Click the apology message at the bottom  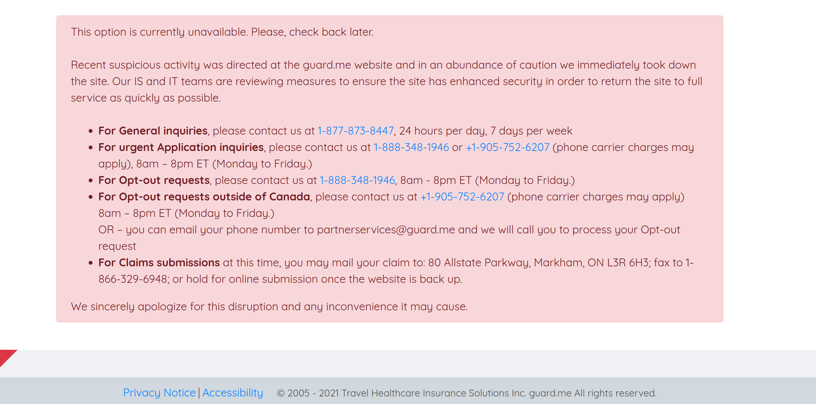269,306
